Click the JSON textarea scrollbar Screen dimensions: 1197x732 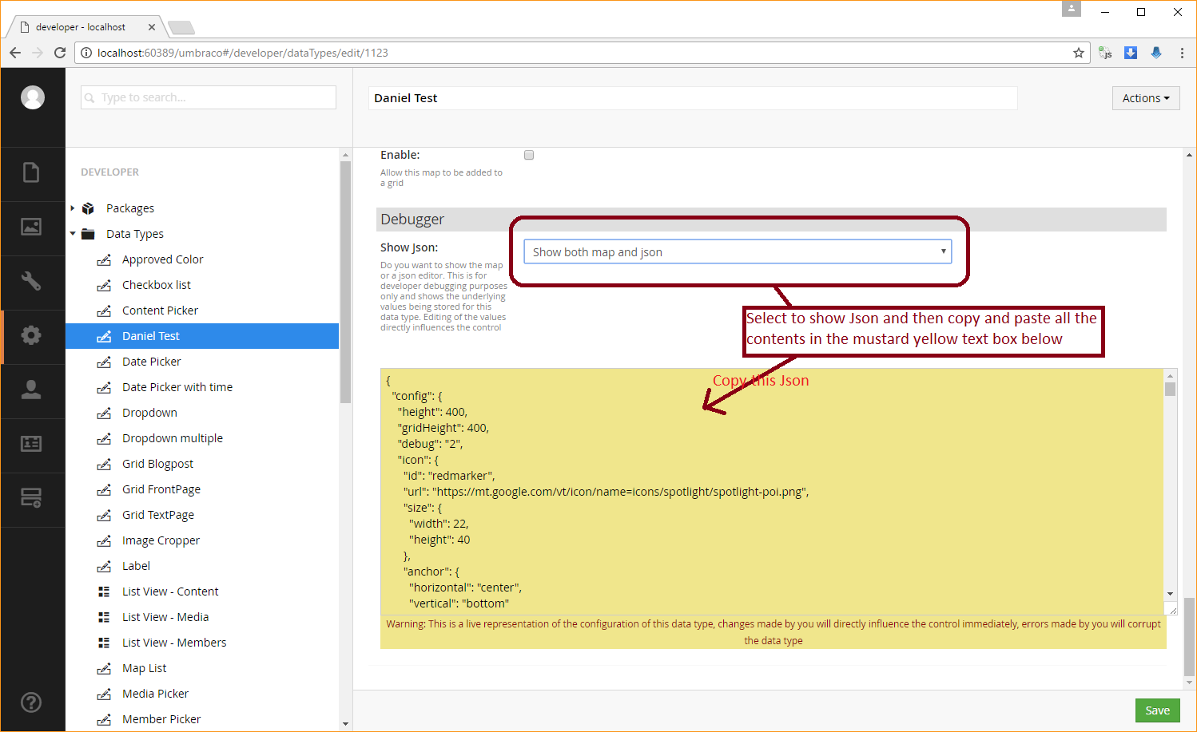coord(1170,389)
